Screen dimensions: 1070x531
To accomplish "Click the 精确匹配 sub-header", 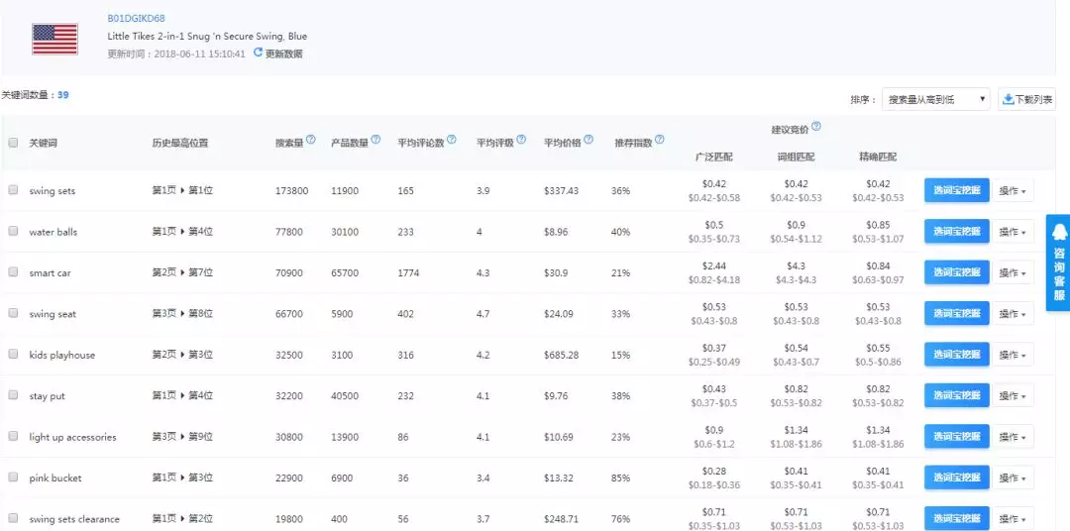I will pyautogui.click(x=878, y=157).
